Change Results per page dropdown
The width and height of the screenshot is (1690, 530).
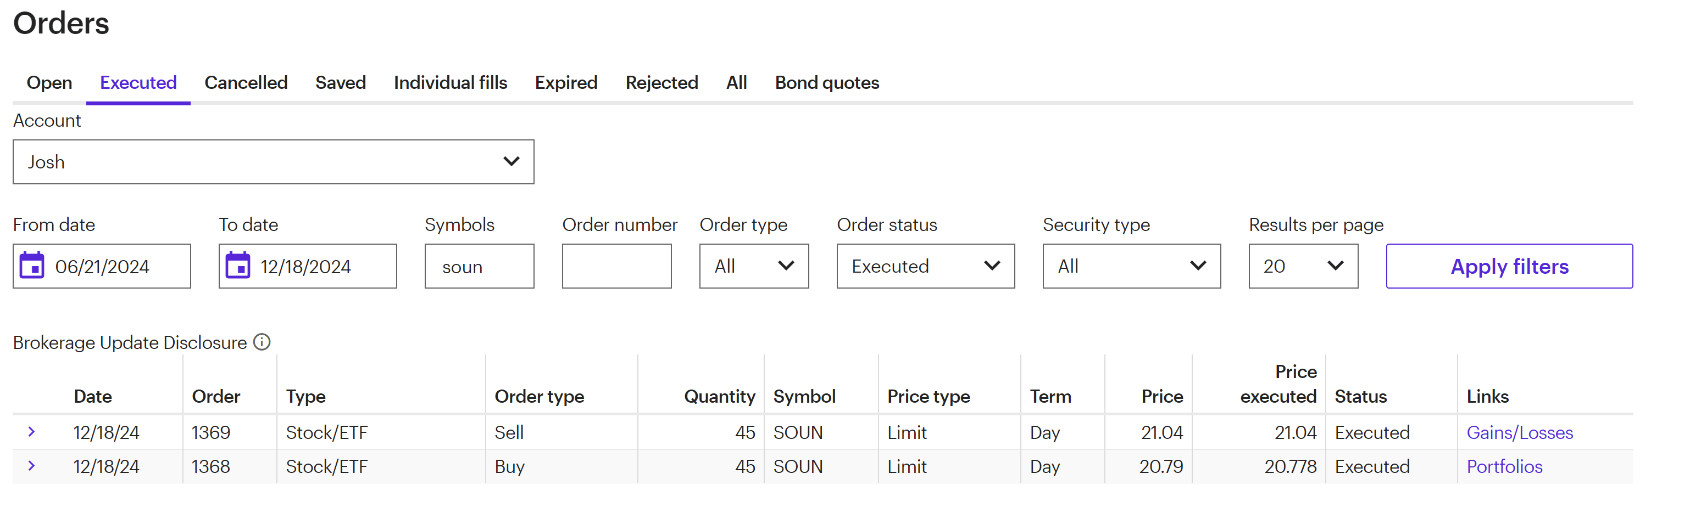(x=1302, y=266)
